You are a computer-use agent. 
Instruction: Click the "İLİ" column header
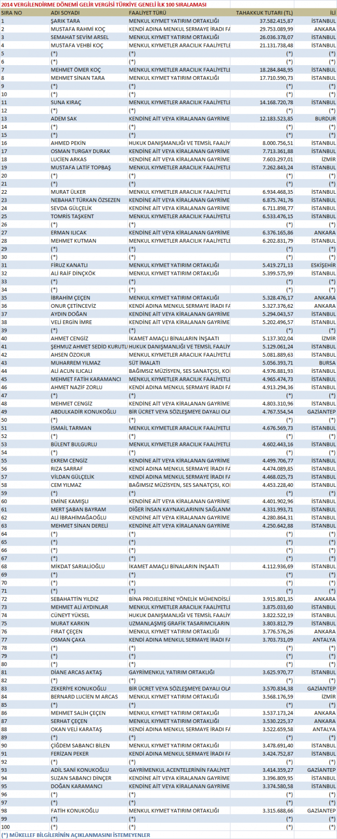pos(333,12)
